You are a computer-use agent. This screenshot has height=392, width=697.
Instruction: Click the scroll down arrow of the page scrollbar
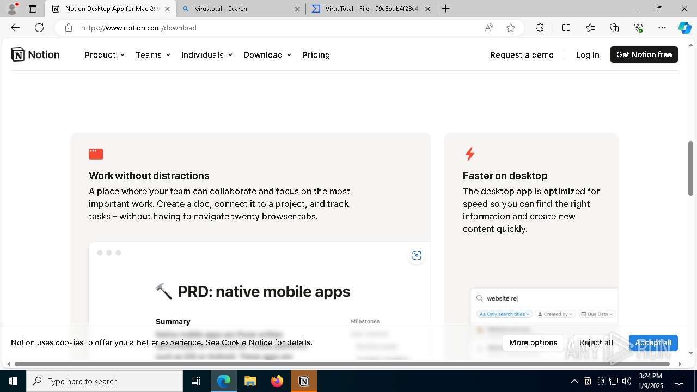[691, 353]
